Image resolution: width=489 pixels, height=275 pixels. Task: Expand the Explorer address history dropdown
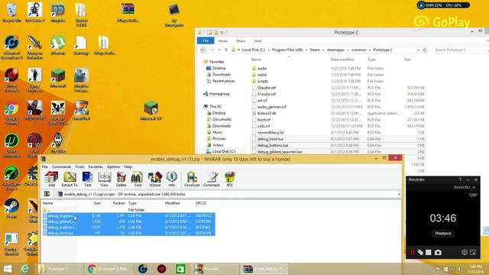click(418, 50)
